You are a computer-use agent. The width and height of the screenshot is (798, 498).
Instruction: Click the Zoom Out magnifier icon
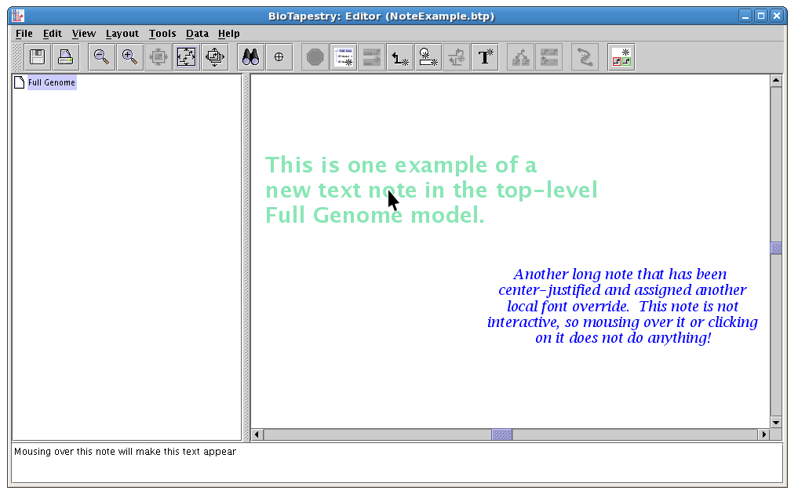coord(101,57)
